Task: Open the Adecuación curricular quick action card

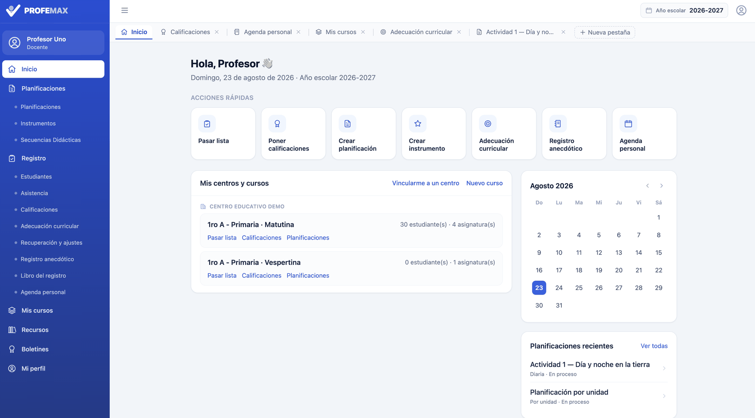Action: [x=504, y=134]
